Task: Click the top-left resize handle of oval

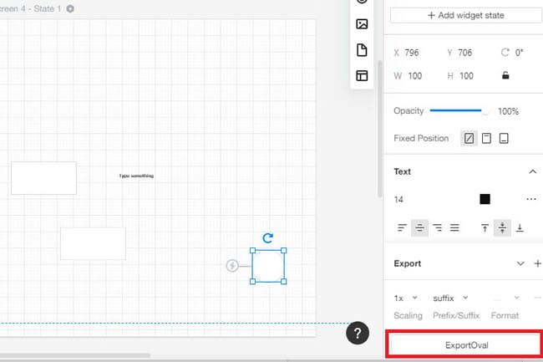Action: point(253,251)
